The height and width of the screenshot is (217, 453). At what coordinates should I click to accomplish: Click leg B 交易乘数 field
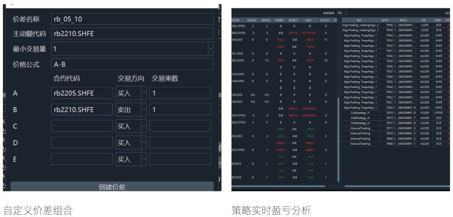(180, 109)
